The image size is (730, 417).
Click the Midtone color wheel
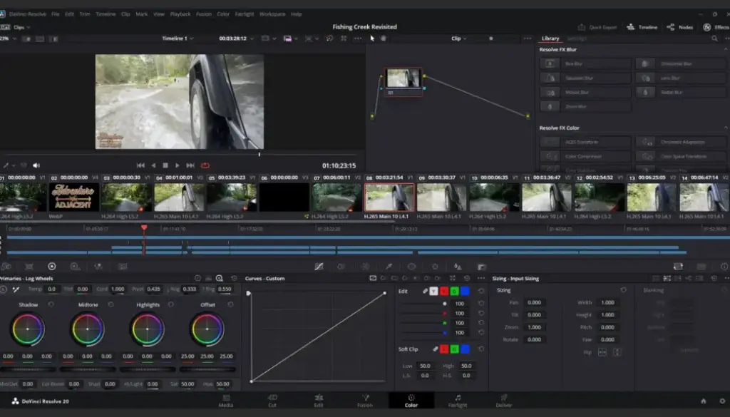click(88, 328)
